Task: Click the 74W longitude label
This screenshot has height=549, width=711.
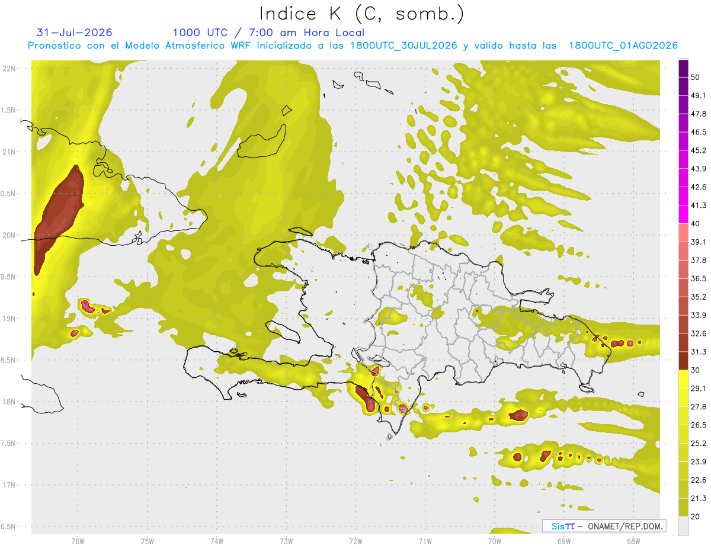Action: (217, 541)
